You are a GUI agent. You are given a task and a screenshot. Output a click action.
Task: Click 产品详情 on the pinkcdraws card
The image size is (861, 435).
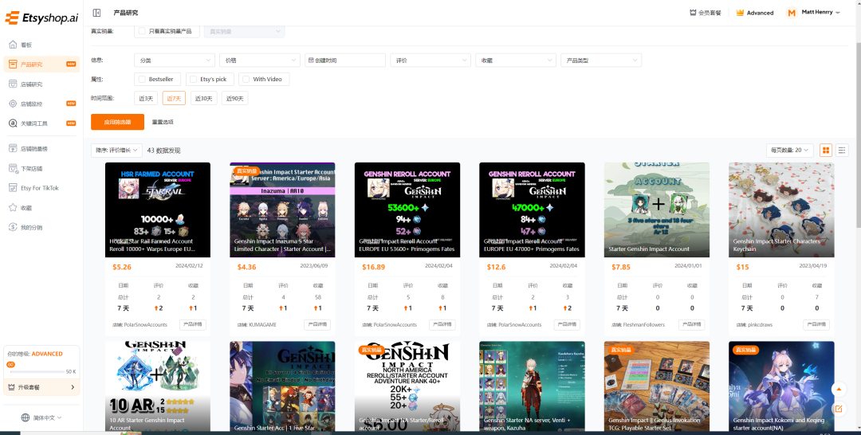point(816,324)
